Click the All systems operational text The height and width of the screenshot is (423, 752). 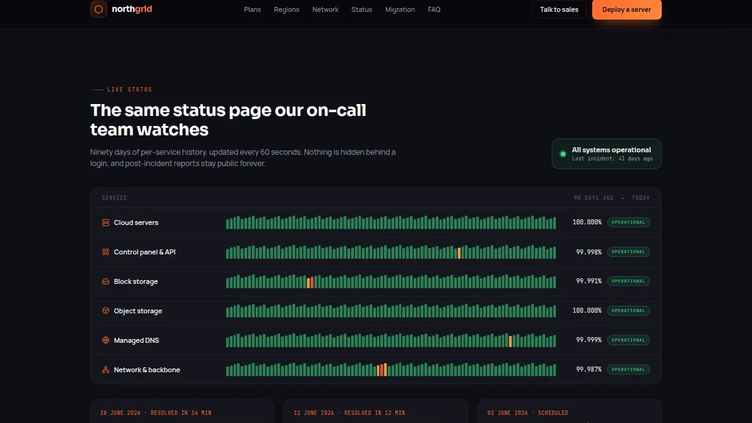point(612,150)
